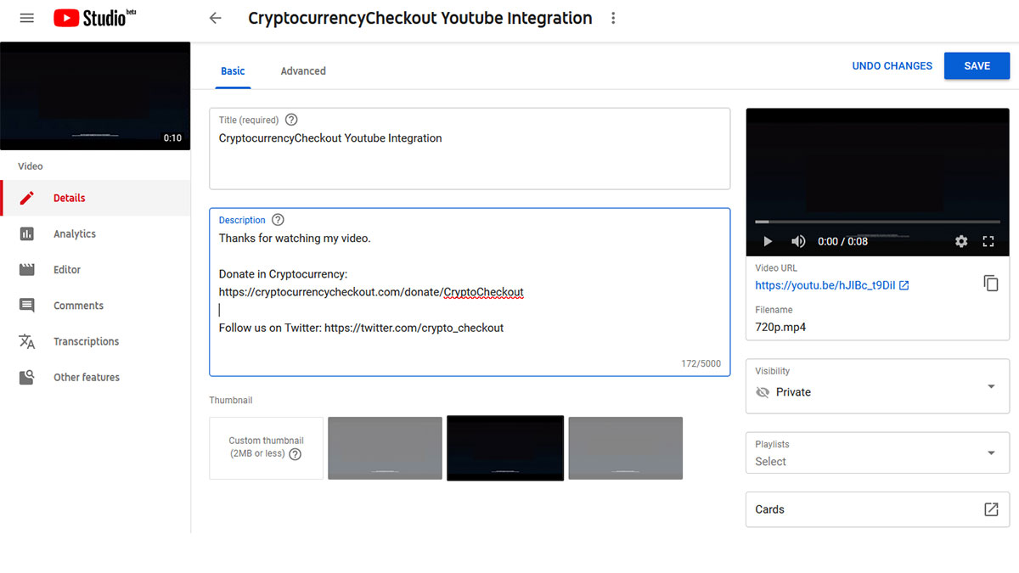This screenshot has height=573, width=1019.
Task: Open Analytics in the sidebar
Action: pyautogui.click(x=95, y=233)
